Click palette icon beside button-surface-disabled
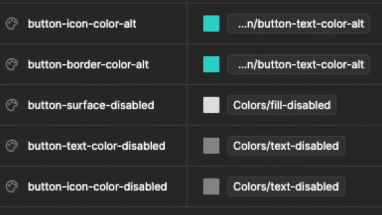 pyautogui.click(x=12, y=105)
